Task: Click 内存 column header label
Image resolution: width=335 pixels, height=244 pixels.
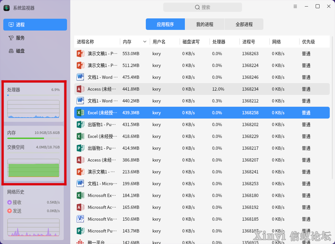Action: point(127,42)
